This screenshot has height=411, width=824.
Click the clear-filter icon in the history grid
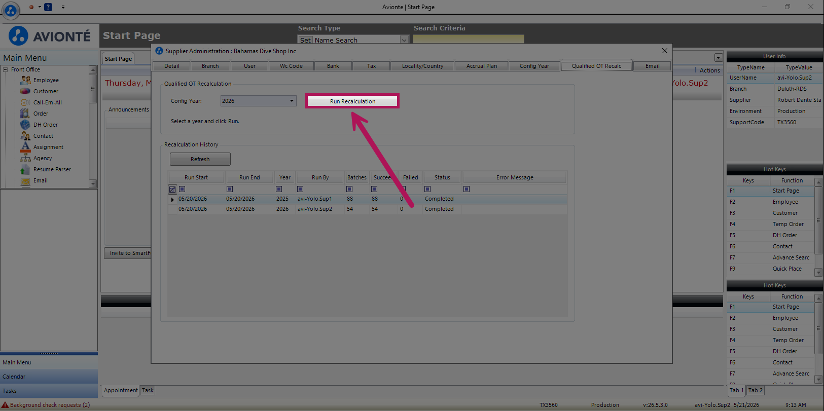(172, 190)
